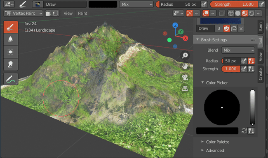Viewport: 268px width, 158px height.
Task: Switch to material preview shading
Action: click(x=244, y=13)
